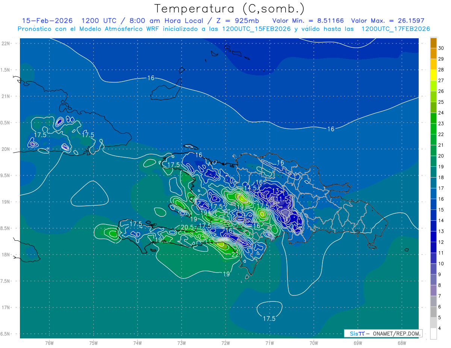Pick the yellow swatch between 27 and 28

coord(433,75)
